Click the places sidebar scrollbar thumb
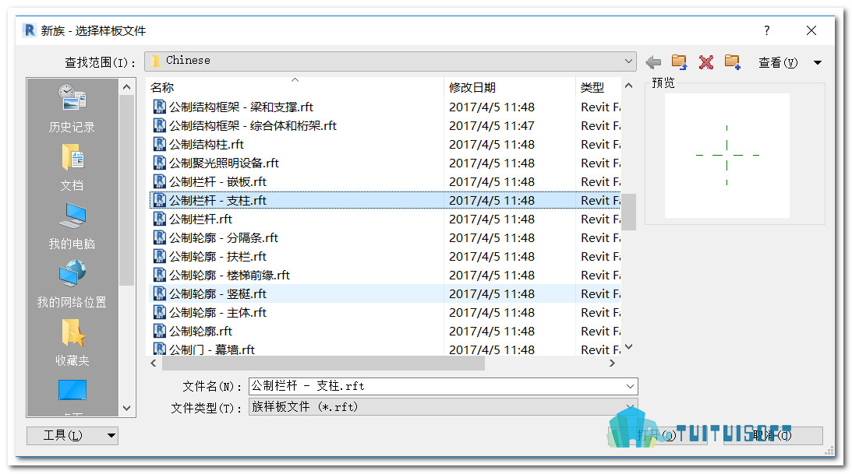 [x=126, y=190]
